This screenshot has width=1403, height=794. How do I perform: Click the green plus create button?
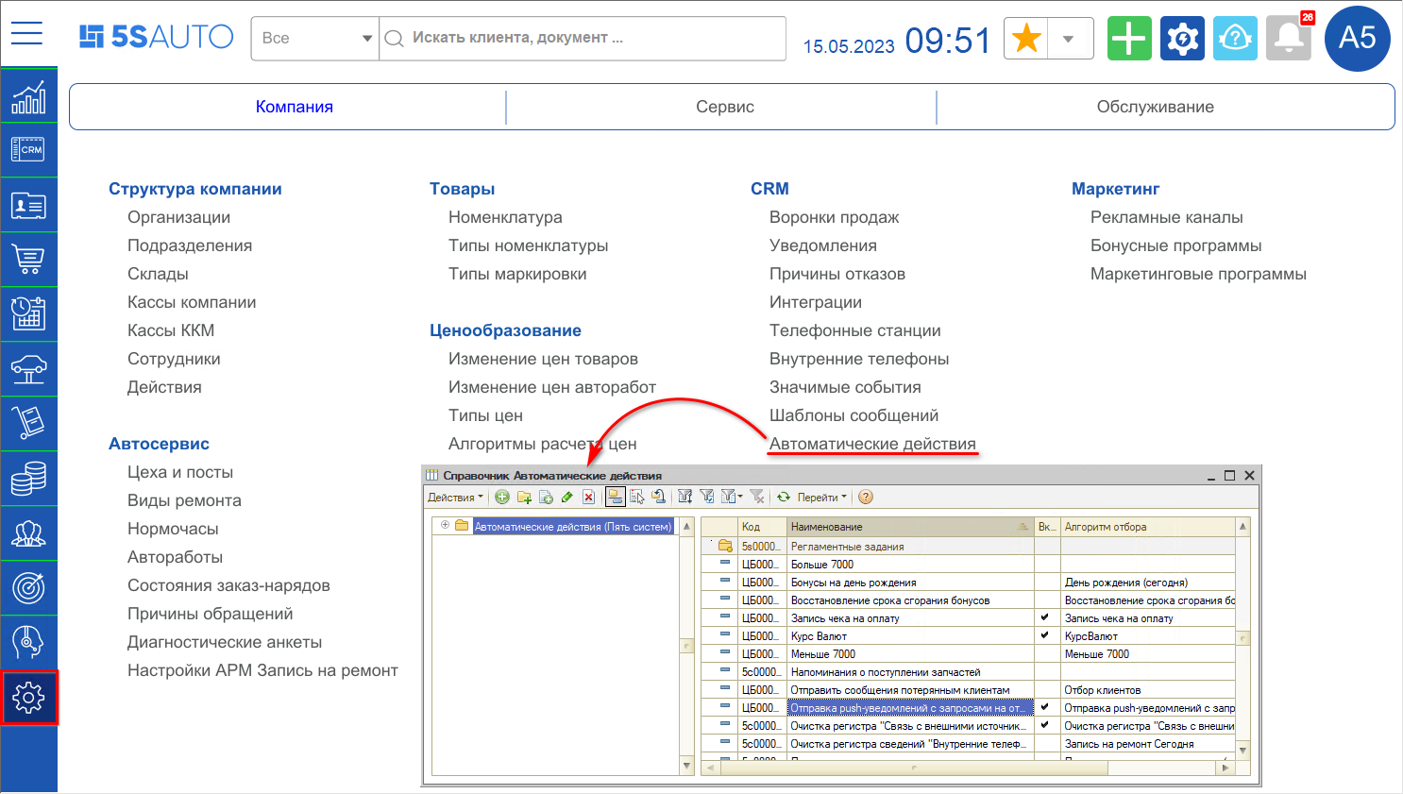[1129, 39]
